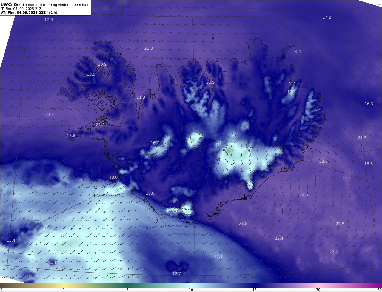Pick the 10.7 value label
Screen dimensions: 382x292
(x=155, y=143)
